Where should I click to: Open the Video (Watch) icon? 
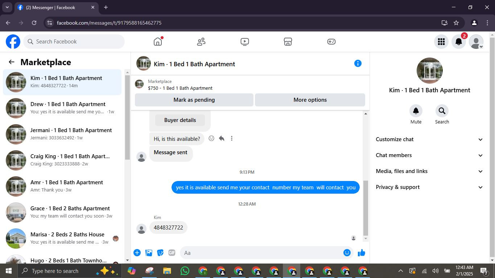[x=245, y=42]
